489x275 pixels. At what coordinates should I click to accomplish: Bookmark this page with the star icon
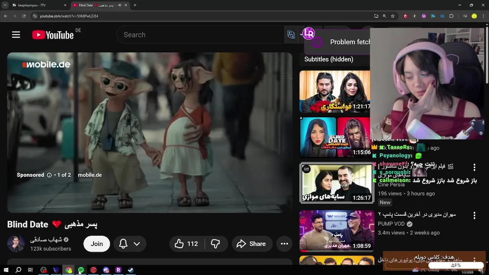[x=393, y=16]
